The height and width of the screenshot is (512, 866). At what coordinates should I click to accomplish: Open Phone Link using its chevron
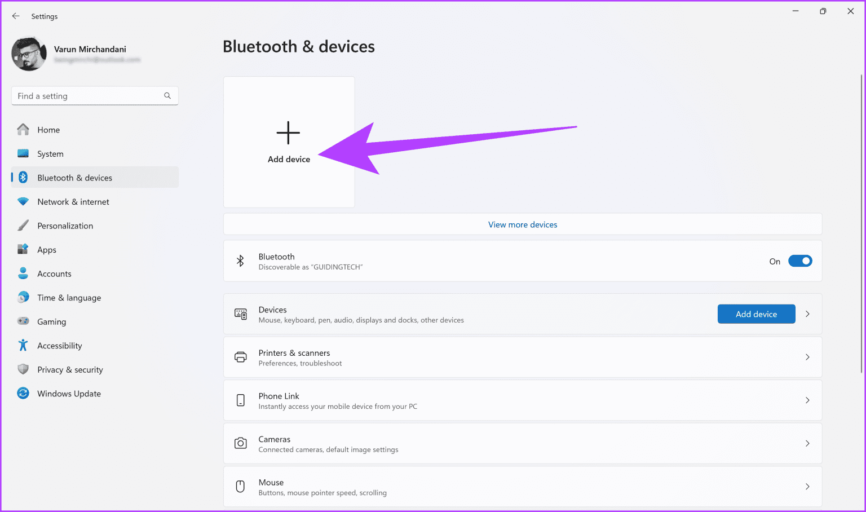pyautogui.click(x=807, y=400)
